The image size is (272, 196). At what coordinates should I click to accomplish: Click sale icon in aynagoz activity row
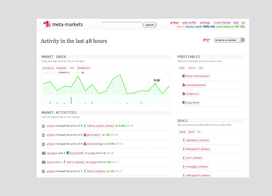point(44,153)
